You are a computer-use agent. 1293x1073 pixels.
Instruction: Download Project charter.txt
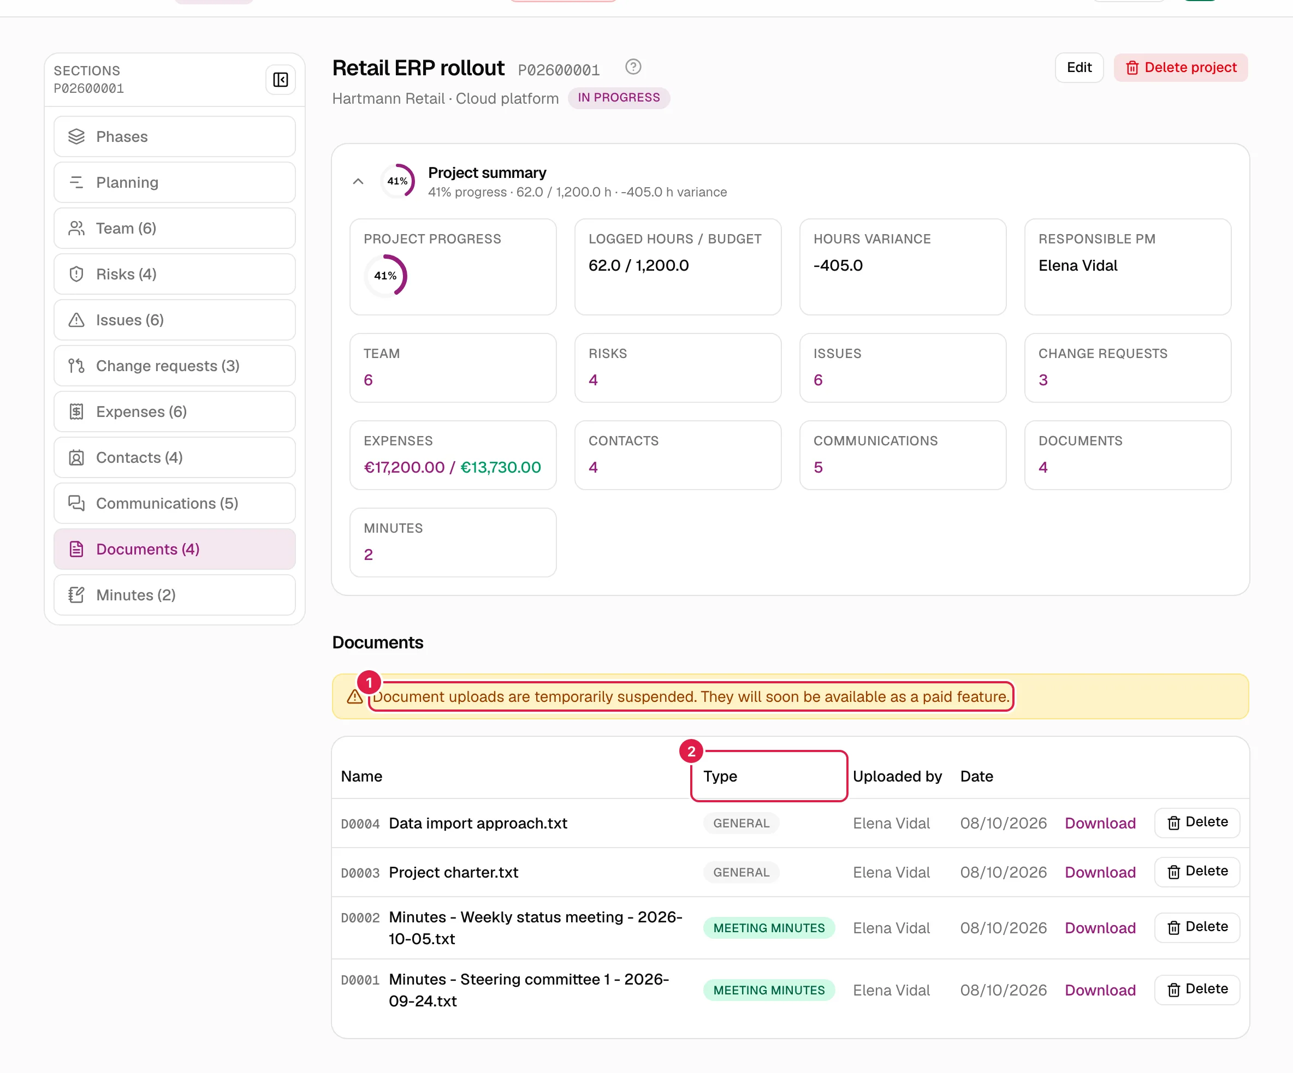1100,872
